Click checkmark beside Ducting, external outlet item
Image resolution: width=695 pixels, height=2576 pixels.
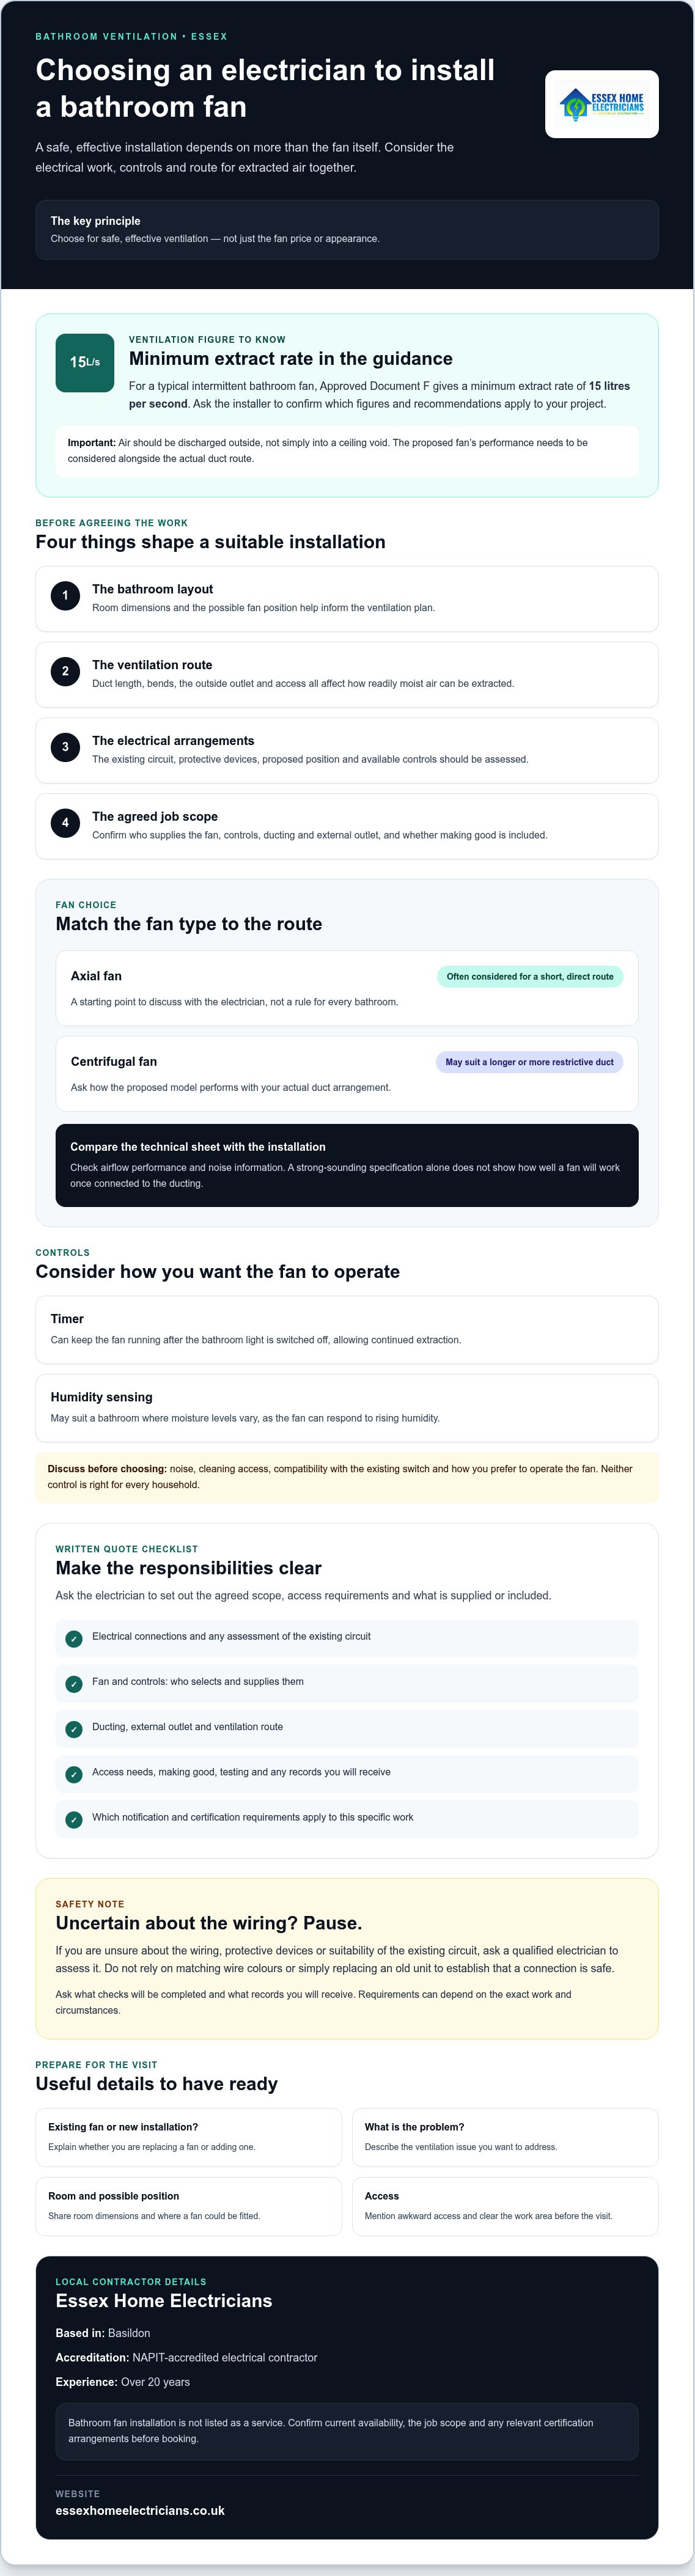pyautogui.click(x=74, y=1728)
